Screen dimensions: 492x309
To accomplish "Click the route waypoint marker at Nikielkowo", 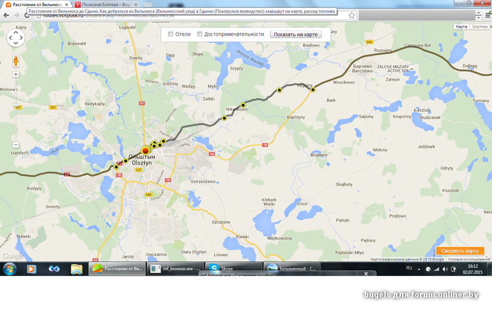I will tap(243, 105).
